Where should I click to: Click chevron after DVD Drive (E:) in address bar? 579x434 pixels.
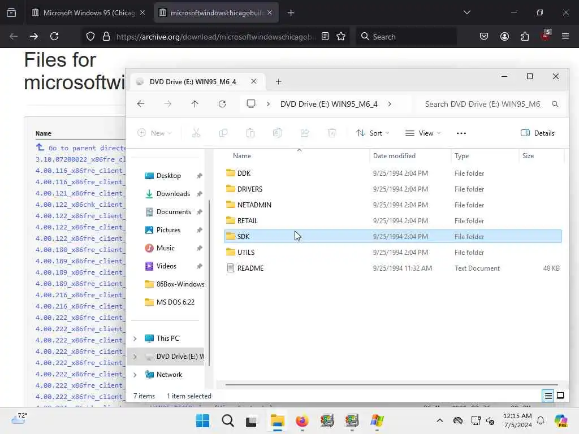point(390,104)
